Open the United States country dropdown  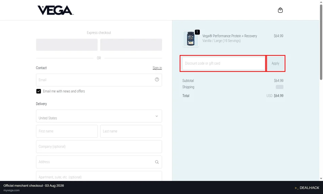pyautogui.click(x=99, y=116)
